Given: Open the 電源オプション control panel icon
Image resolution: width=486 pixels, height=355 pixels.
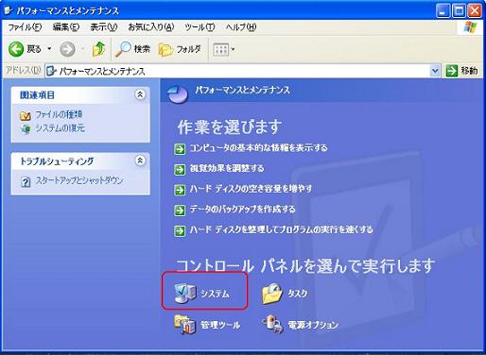Looking at the screenshot, I should point(272,324).
